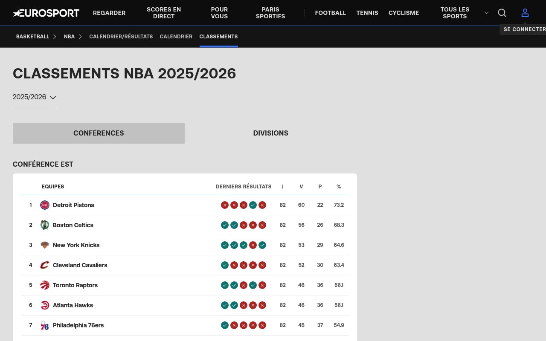This screenshot has height=341, width=546.
Task: Click Cleveland Cavaliers' 63.4 percentage
Action: pyautogui.click(x=339, y=265)
